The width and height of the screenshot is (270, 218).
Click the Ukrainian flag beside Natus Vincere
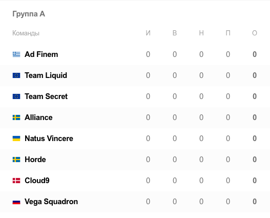point(16,138)
